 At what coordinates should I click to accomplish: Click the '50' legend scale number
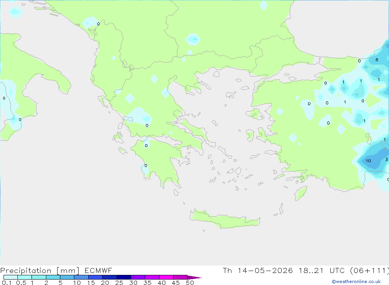(x=190, y=283)
